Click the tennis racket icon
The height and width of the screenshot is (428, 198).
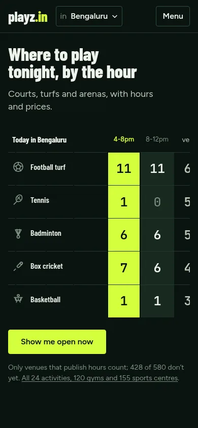(18, 200)
